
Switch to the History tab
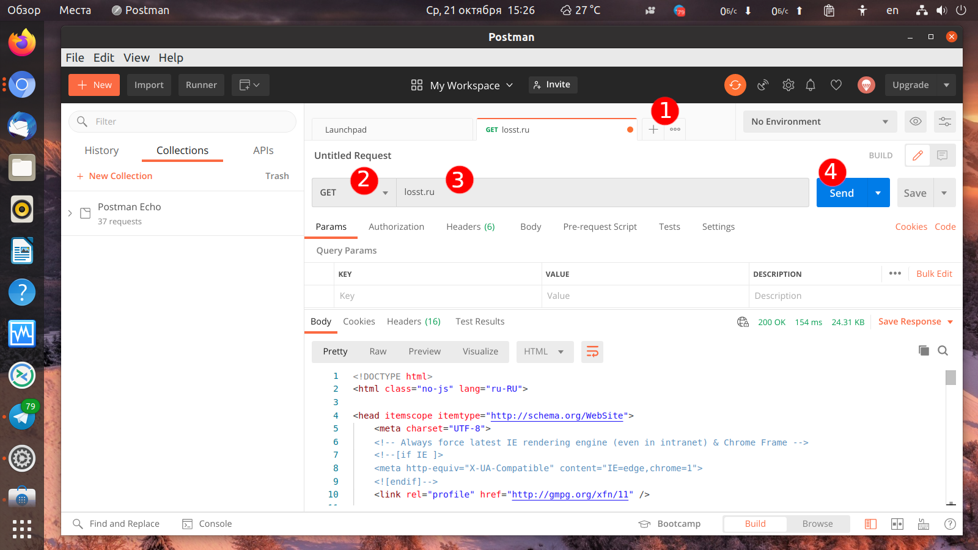pyautogui.click(x=101, y=150)
